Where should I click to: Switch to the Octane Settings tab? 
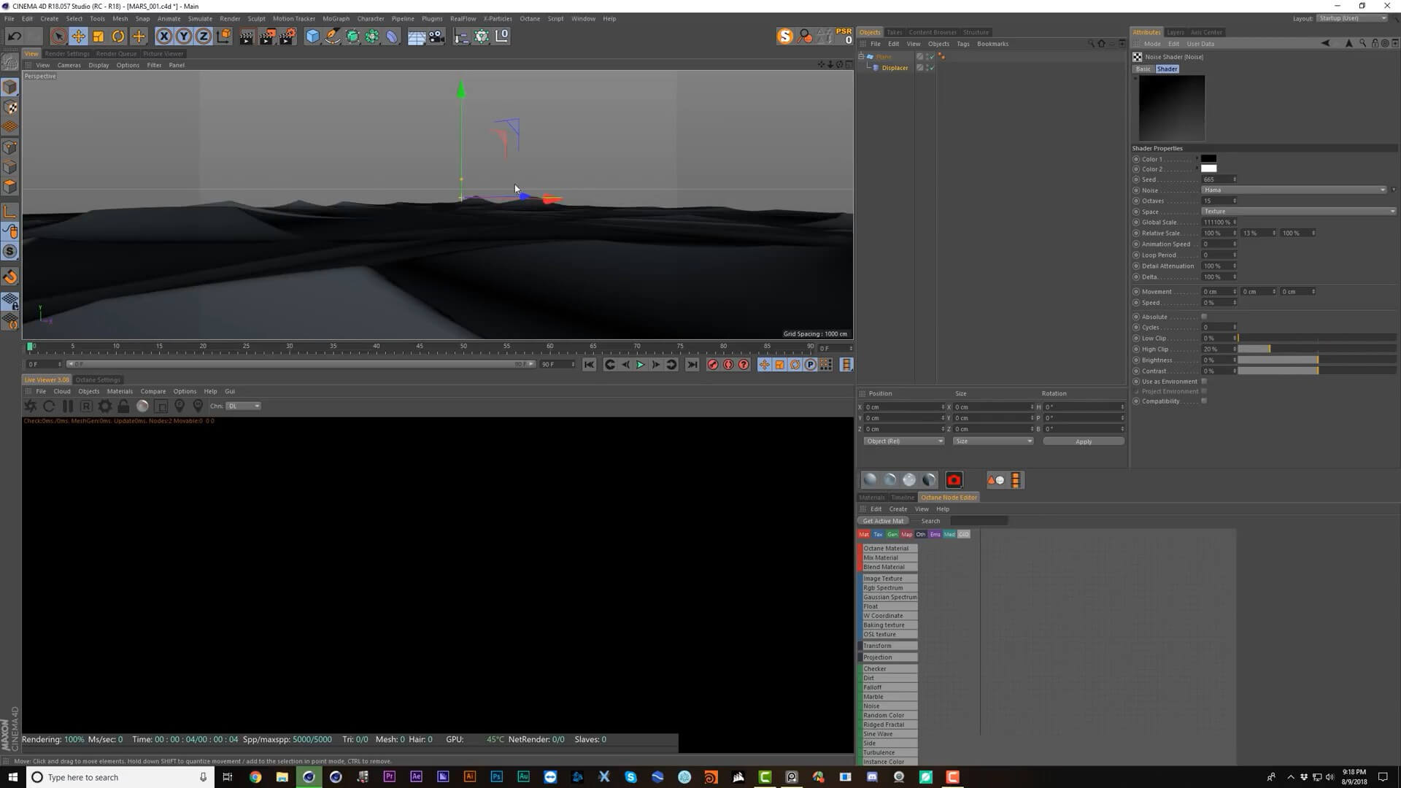(98, 380)
